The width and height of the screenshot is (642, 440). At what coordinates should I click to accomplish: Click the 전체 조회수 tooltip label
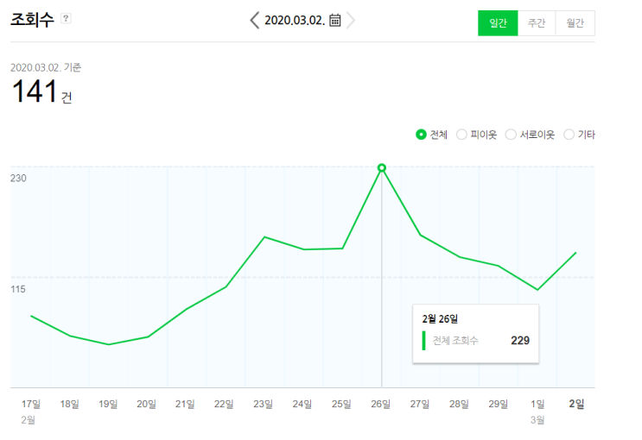pyautogui.click(x=455, y=341)
